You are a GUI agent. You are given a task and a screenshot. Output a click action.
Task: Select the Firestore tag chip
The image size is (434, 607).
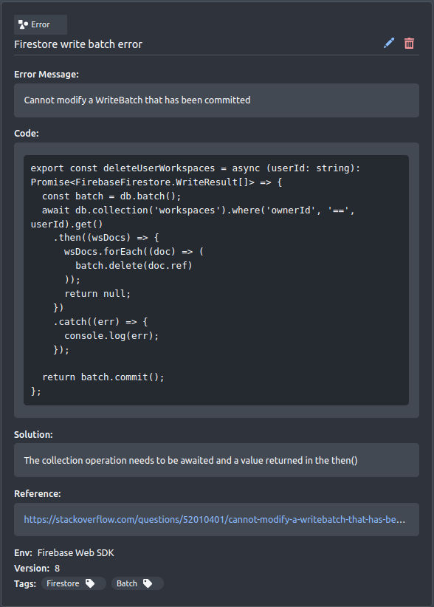[74, 583]
